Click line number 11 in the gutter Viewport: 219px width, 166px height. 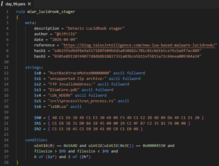[x=6, y=68]
